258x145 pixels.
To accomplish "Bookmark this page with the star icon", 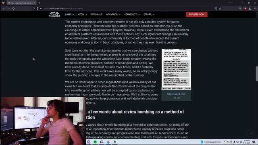I will [x=220, y=8].
